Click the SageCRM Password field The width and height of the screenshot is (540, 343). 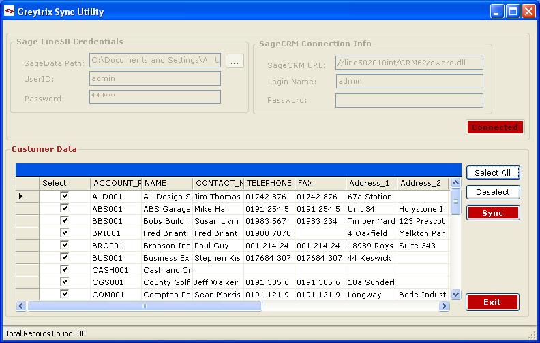point(410,100)
